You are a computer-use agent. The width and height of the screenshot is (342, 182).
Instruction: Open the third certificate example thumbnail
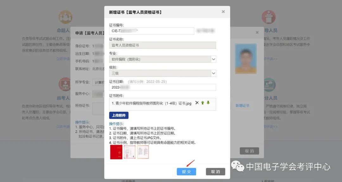coord(143,152)
